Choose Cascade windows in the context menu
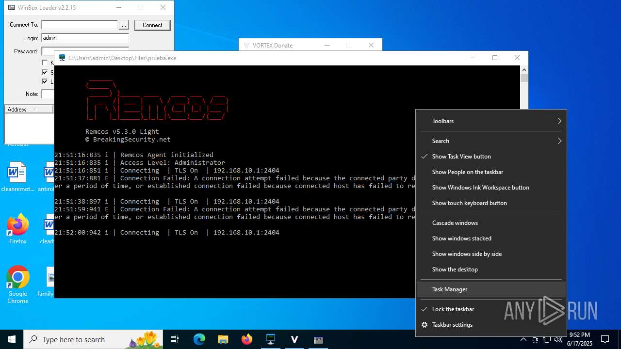621x349 pixels. 491,223
